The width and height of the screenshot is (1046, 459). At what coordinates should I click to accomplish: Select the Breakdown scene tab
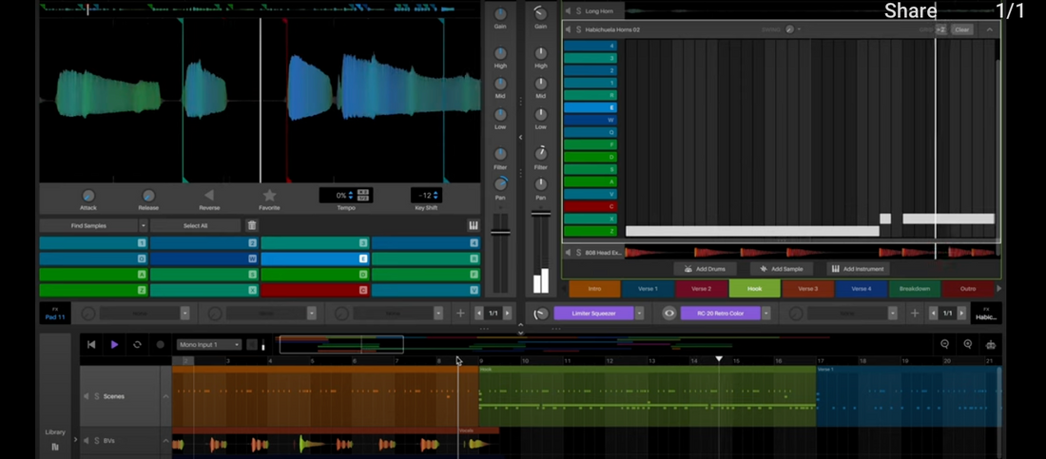(914, 289)
